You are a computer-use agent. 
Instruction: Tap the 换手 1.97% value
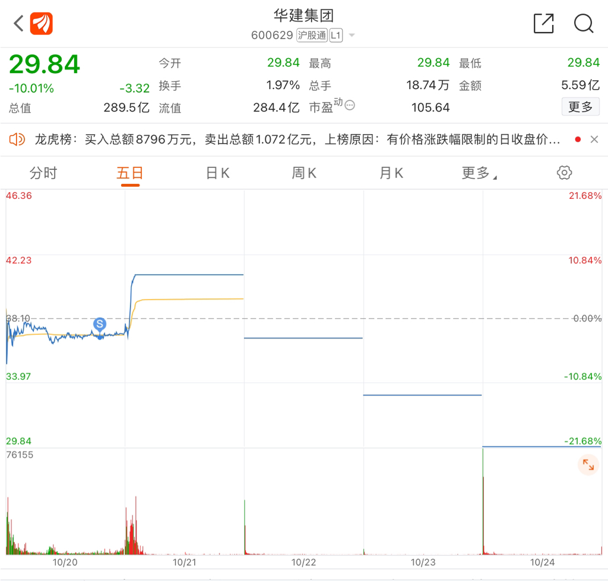coord(283,85)
